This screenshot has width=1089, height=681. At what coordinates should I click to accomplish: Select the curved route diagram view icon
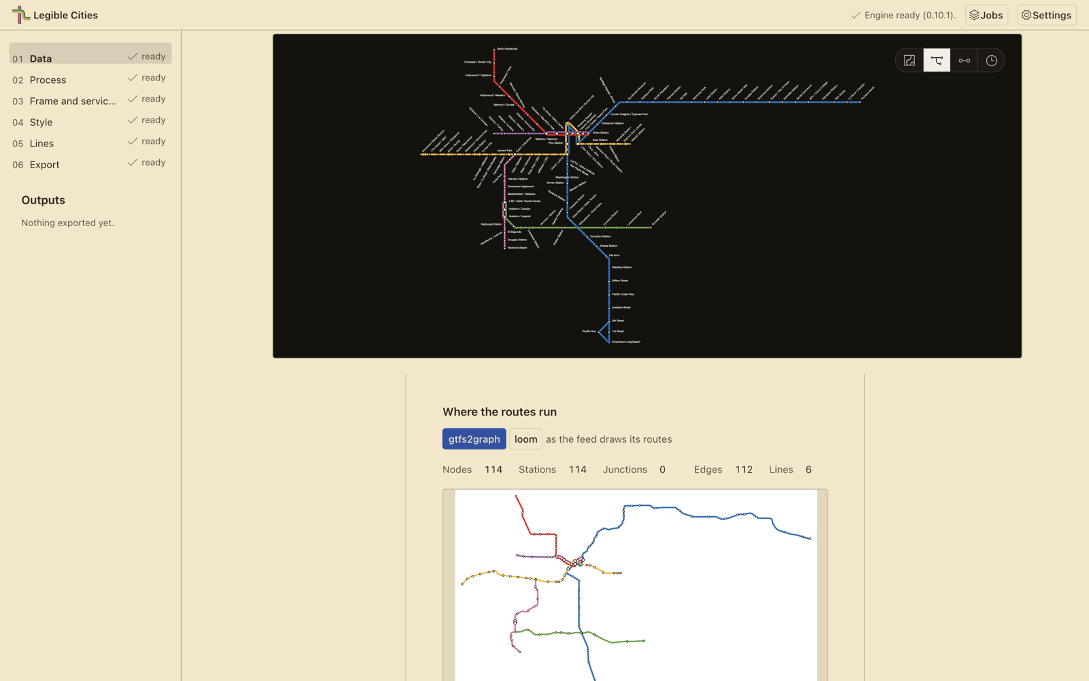tap(937, 61)
